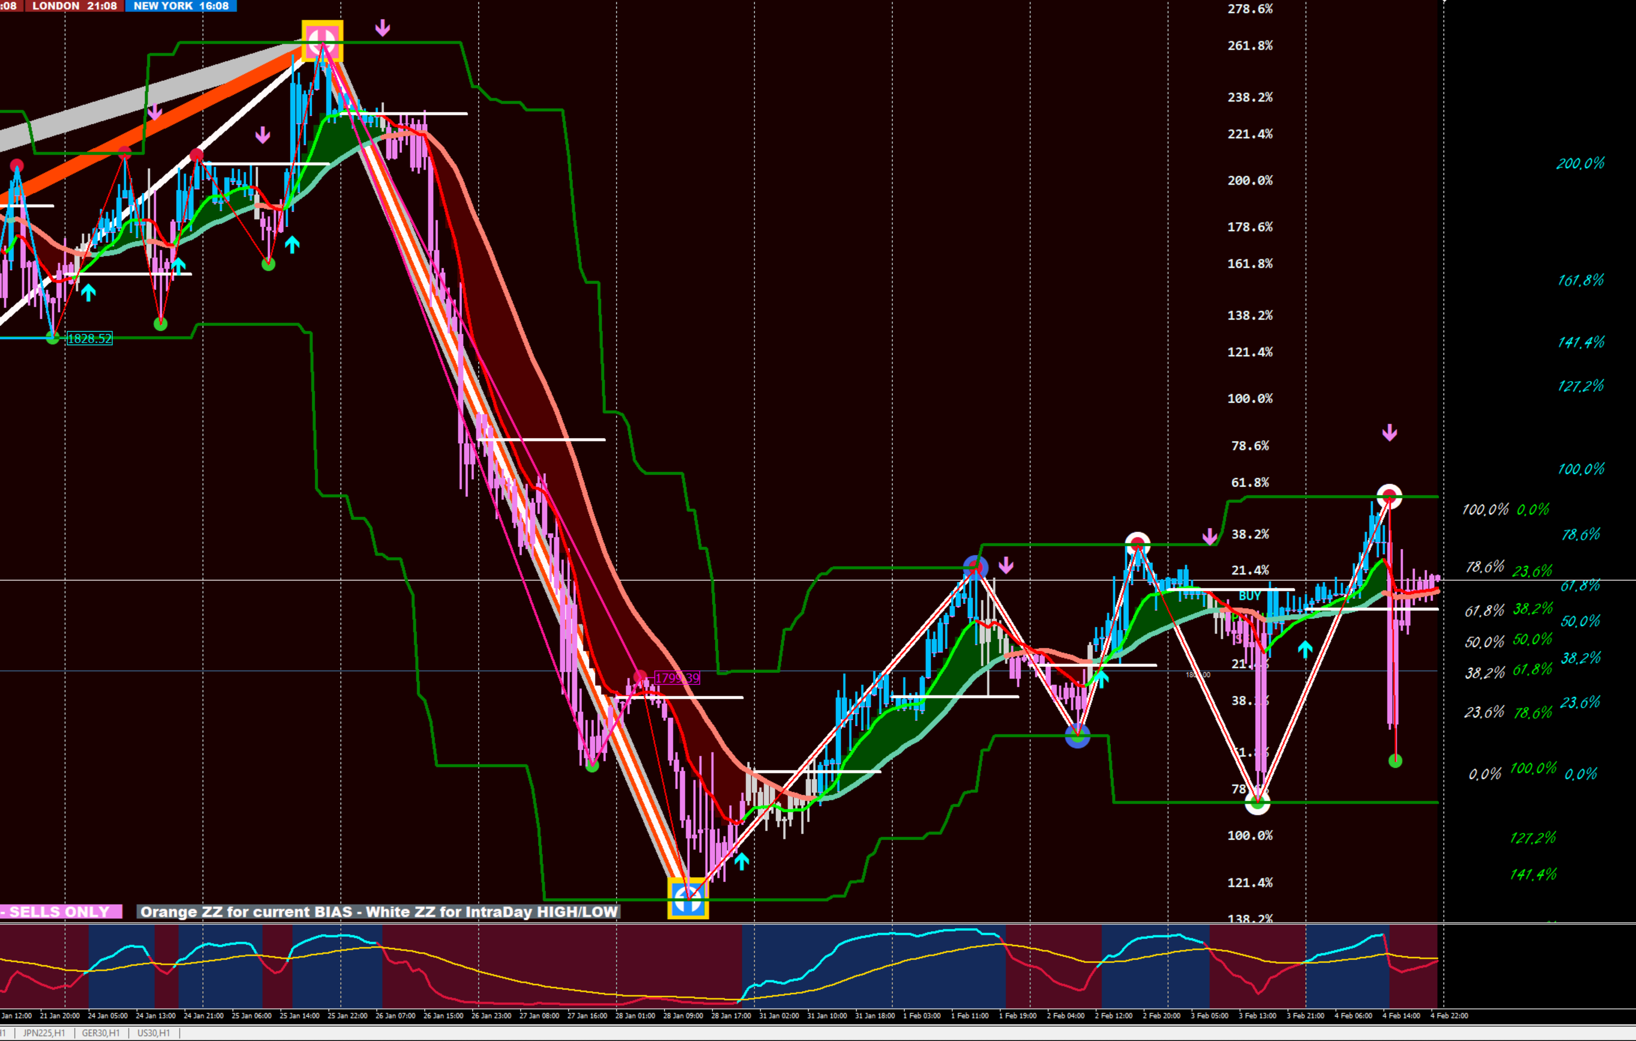Viewport: 1636px width, 1041px height.
Task: Select the US30,H1 chart tab
Action: pyautogui.click(x=153, y=1034)
